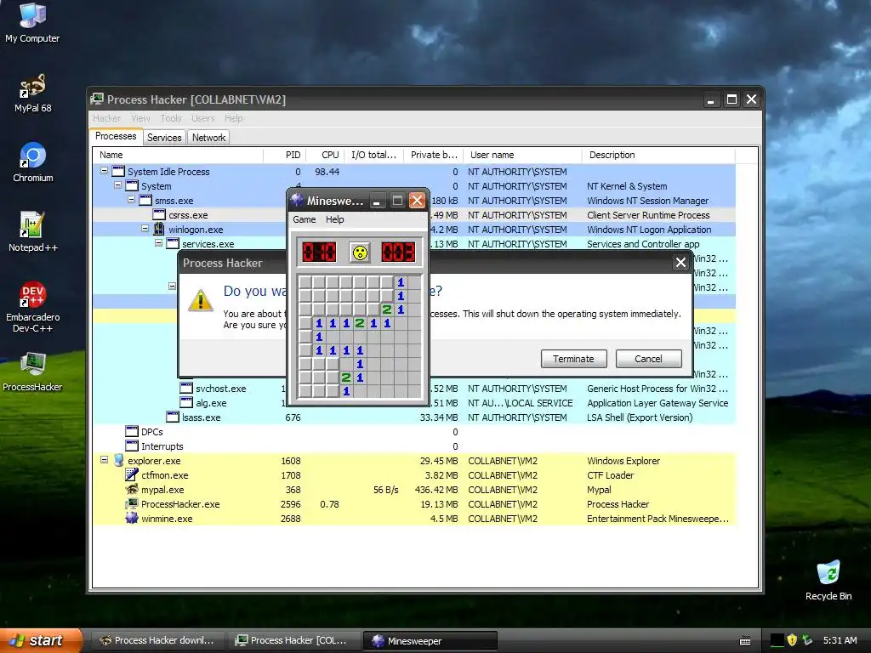Collapse the smss.exe tree node

pyautogui.click(x=132, y=200)
